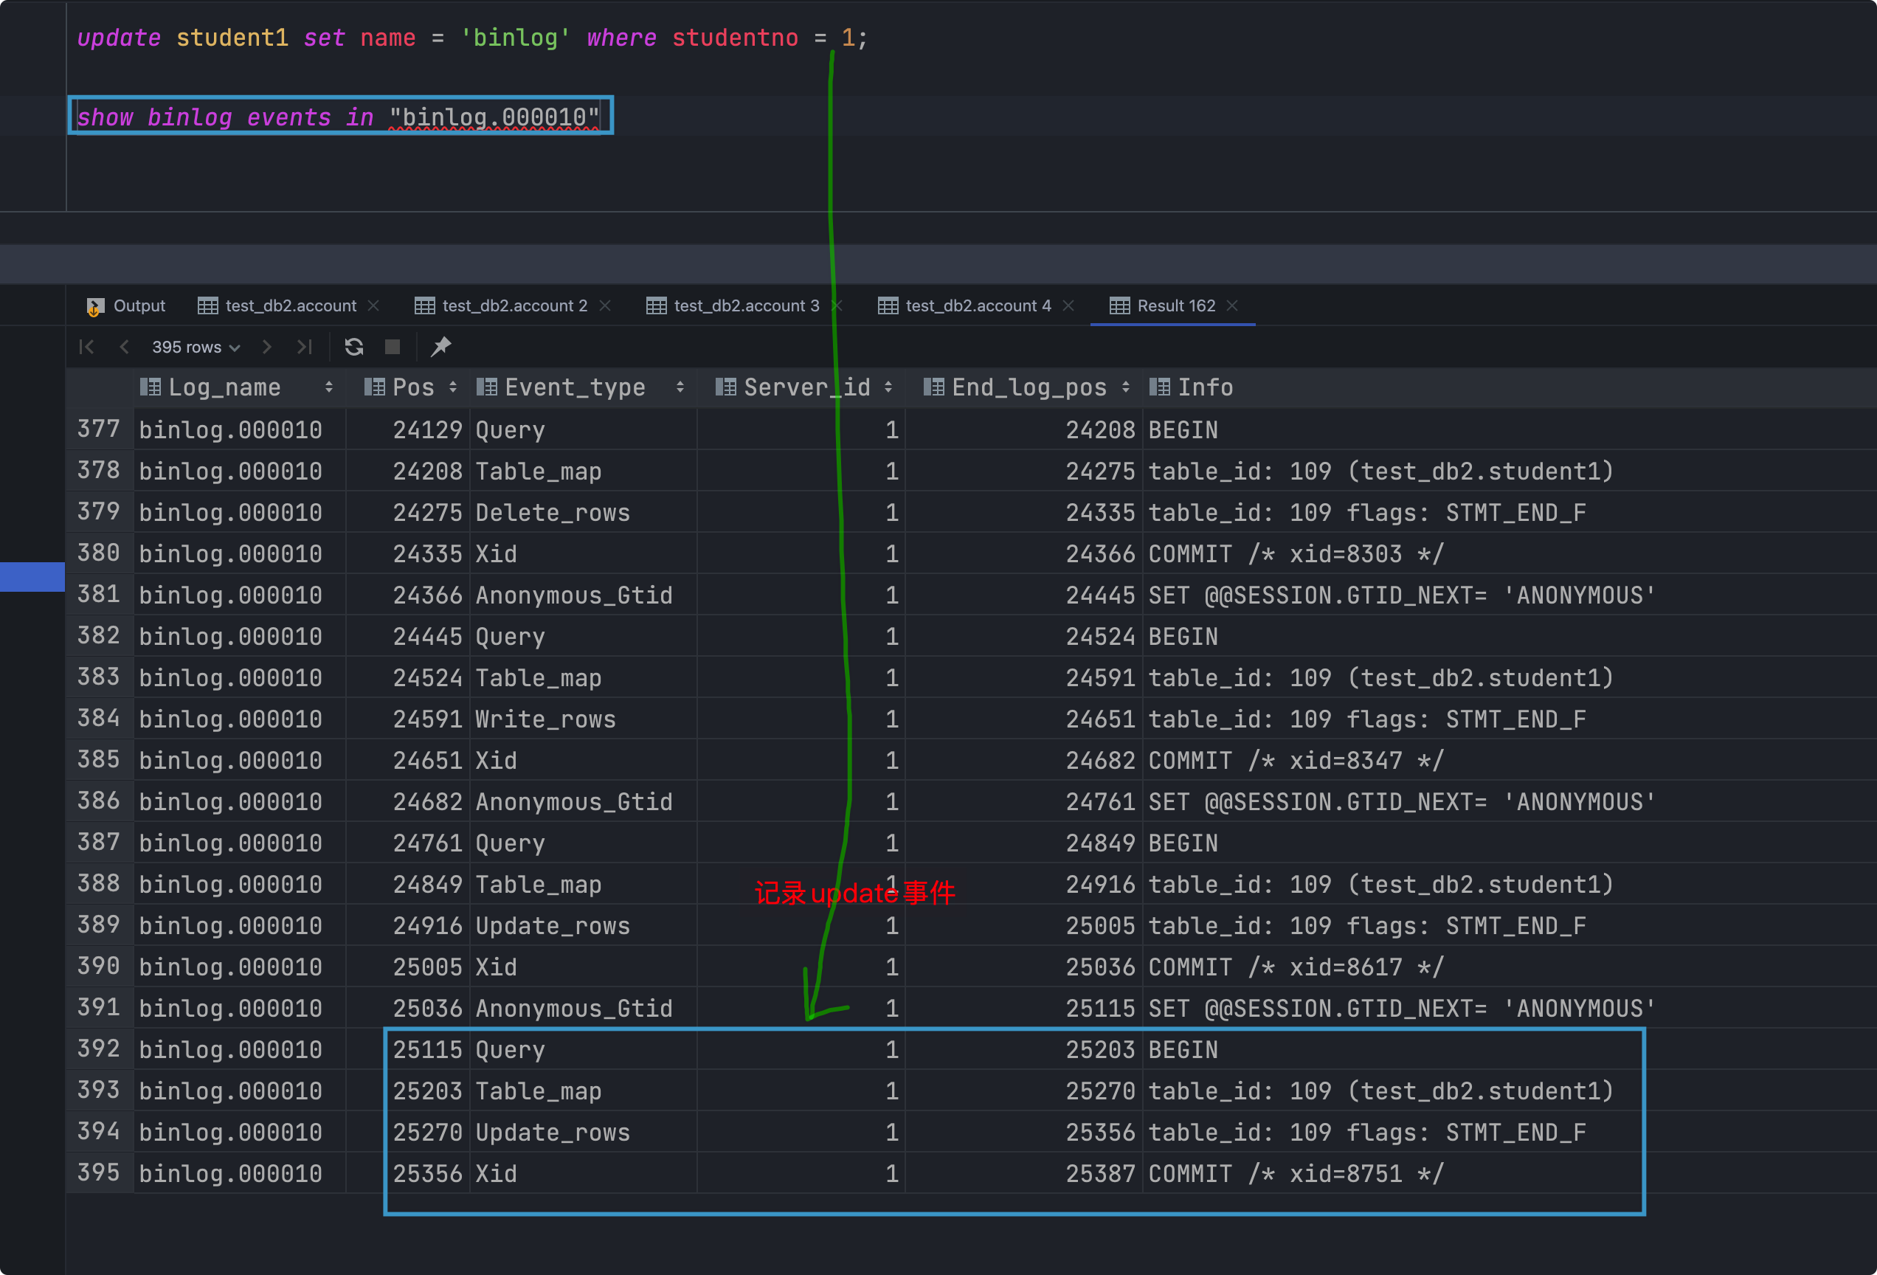1877x1275 pixels.
Task: Open the 395 rows page size dropdown
Action: pyautogui.click(x=196, y=348)
